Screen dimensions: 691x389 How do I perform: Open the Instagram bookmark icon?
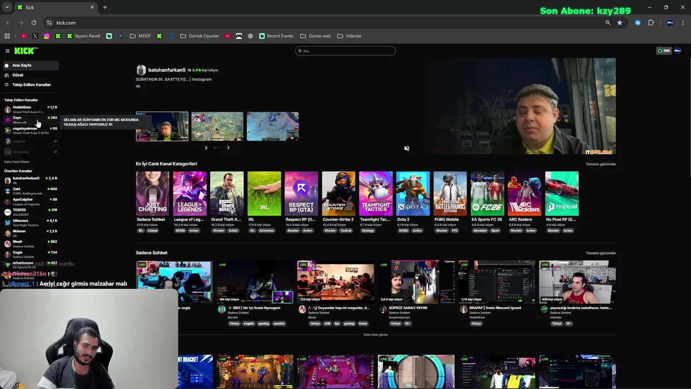[46, 36]
